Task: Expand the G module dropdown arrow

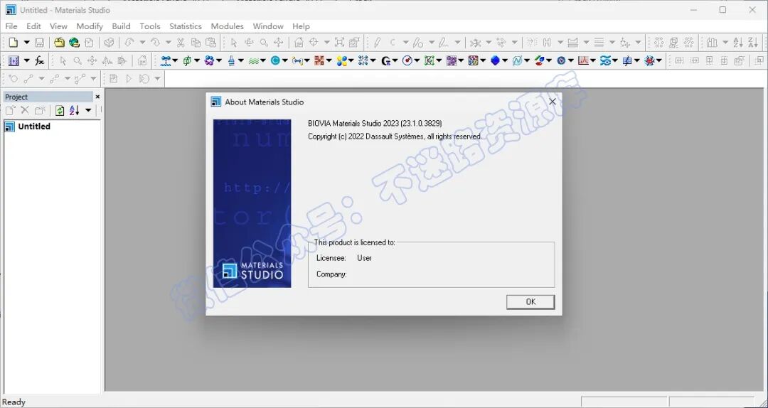Action: pyautogui.click(x=395, y=60)
